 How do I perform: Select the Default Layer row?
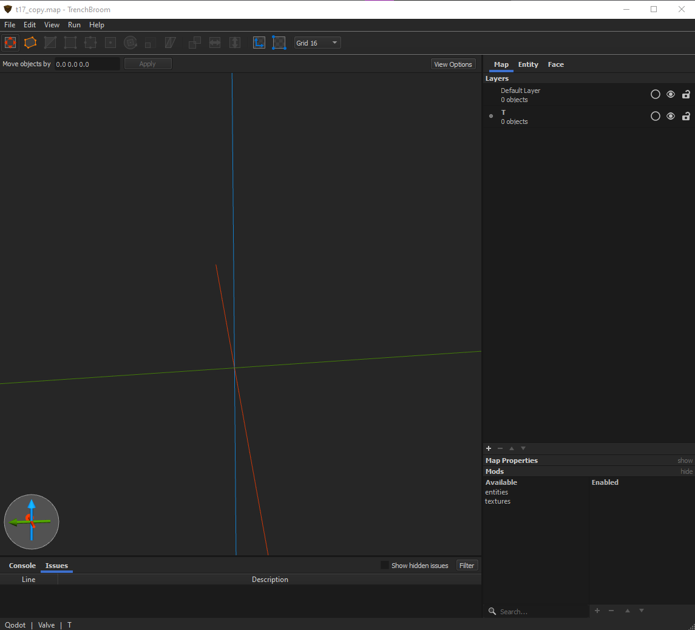589,95
